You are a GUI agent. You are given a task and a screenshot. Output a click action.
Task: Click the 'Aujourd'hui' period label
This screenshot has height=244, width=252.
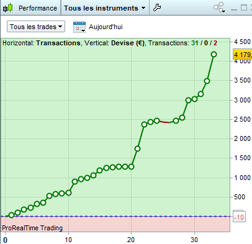pyautogui.click(x=106, y=27)
